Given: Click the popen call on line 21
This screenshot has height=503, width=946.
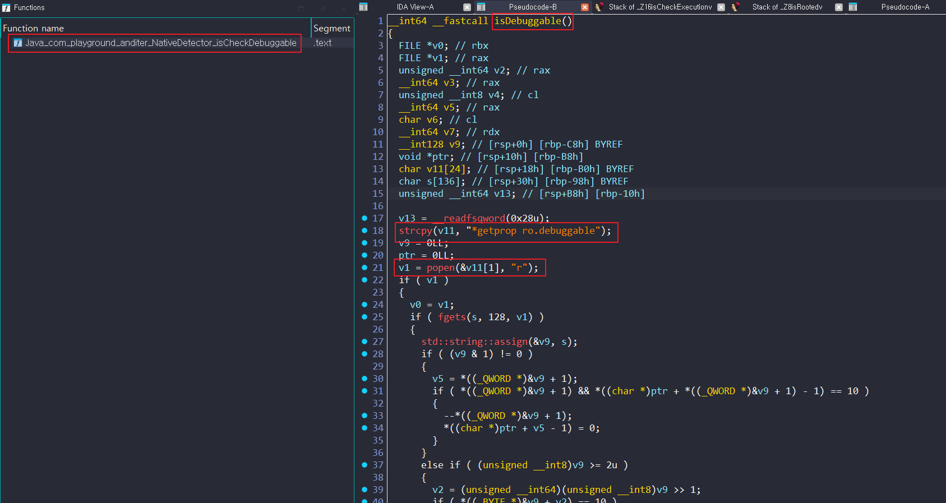Looking at the screenshot, I should click(441, 267).
